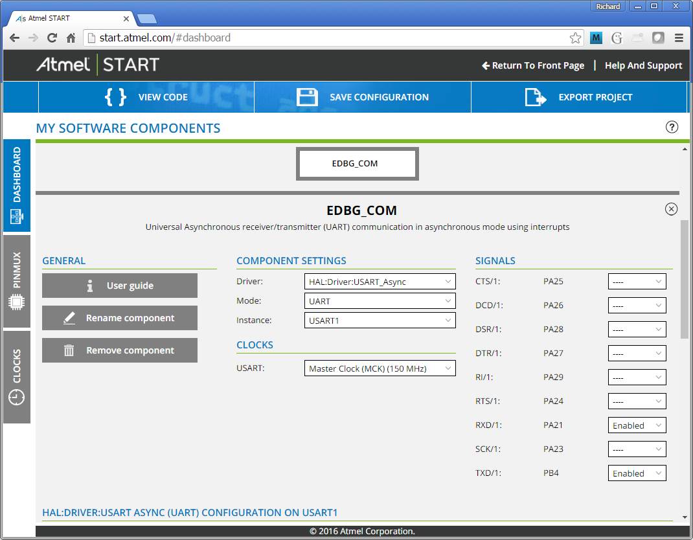Screen dimensions: 693x540
Task: Click the Remove component trash icon
Action: (x=69, y=350)
